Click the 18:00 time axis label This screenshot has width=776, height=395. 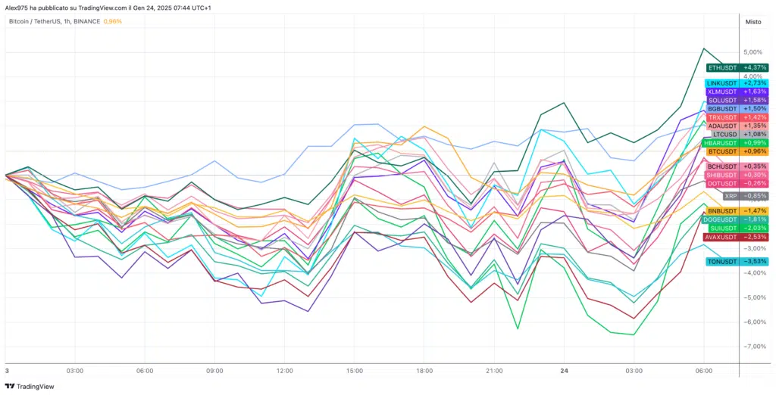(x=424, y=371)
